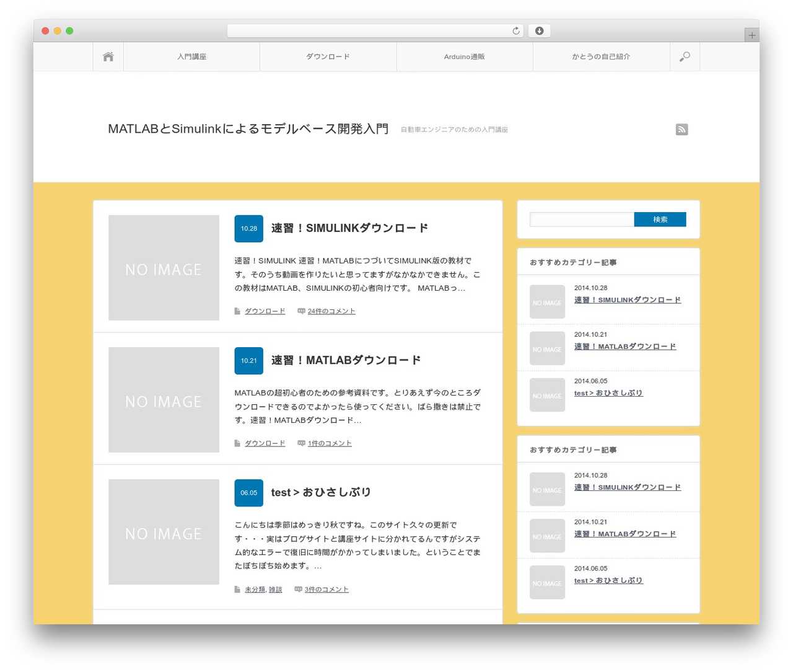Open post title 速習！MATLABダウンロード in main list

[x=346, y=360]
